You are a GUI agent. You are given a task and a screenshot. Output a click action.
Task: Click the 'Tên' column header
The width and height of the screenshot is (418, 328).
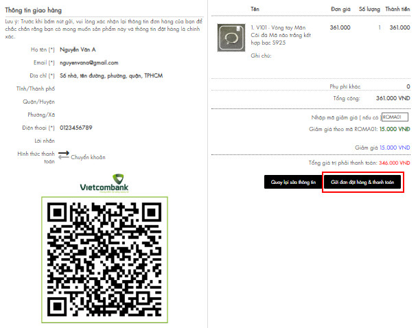(255, 9)
